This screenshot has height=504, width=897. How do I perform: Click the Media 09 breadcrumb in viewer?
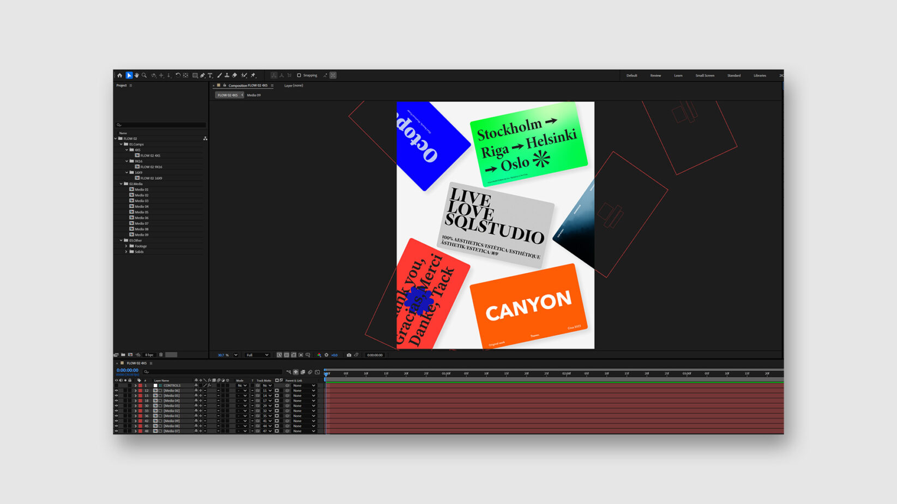coord(254,95)
